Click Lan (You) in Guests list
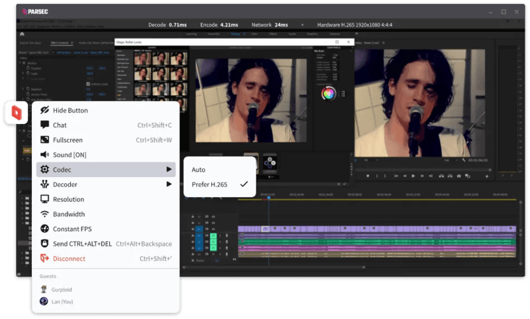Screen dimensions: 530x319 [62, 302]
